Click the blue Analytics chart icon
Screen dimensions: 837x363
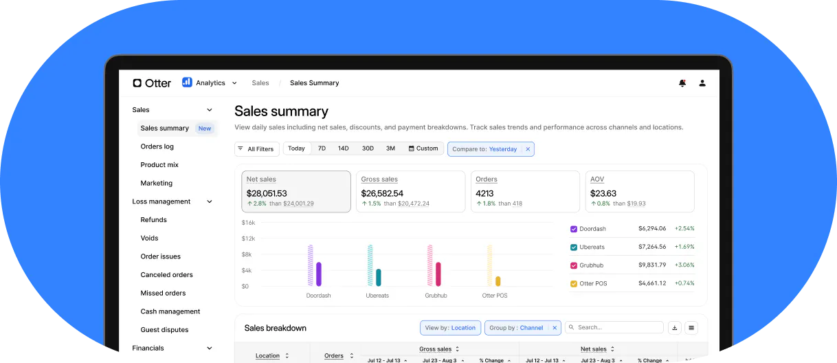187,82
